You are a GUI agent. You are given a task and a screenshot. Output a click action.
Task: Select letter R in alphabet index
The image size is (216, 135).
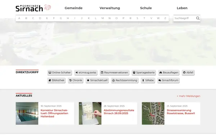pyautogui.click(x=130, y=18)
